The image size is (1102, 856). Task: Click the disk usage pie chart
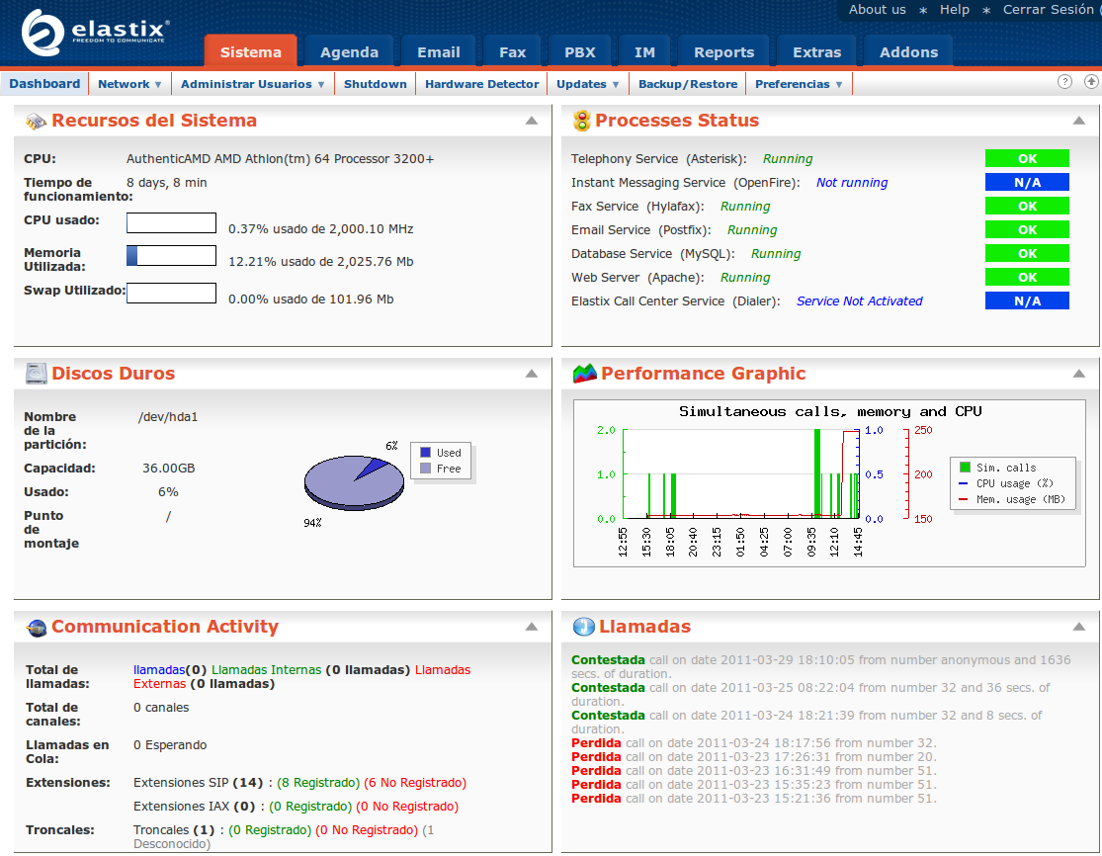353,482
